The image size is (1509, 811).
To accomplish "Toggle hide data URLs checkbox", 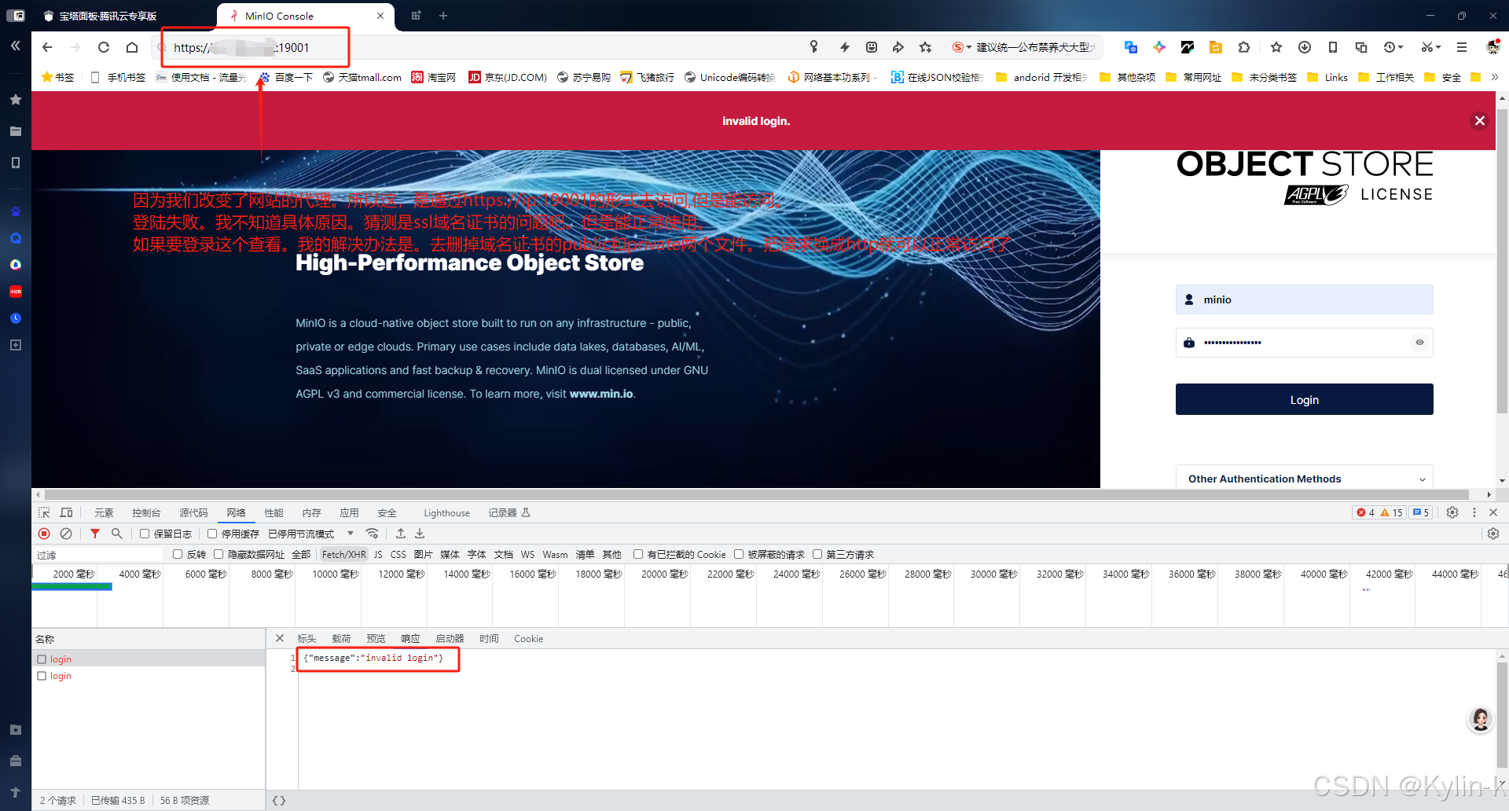I will (218, 554).
